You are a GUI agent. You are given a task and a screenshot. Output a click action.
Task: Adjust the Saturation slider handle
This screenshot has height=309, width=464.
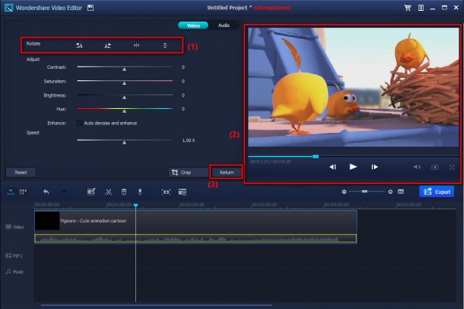tap(125, 83)
